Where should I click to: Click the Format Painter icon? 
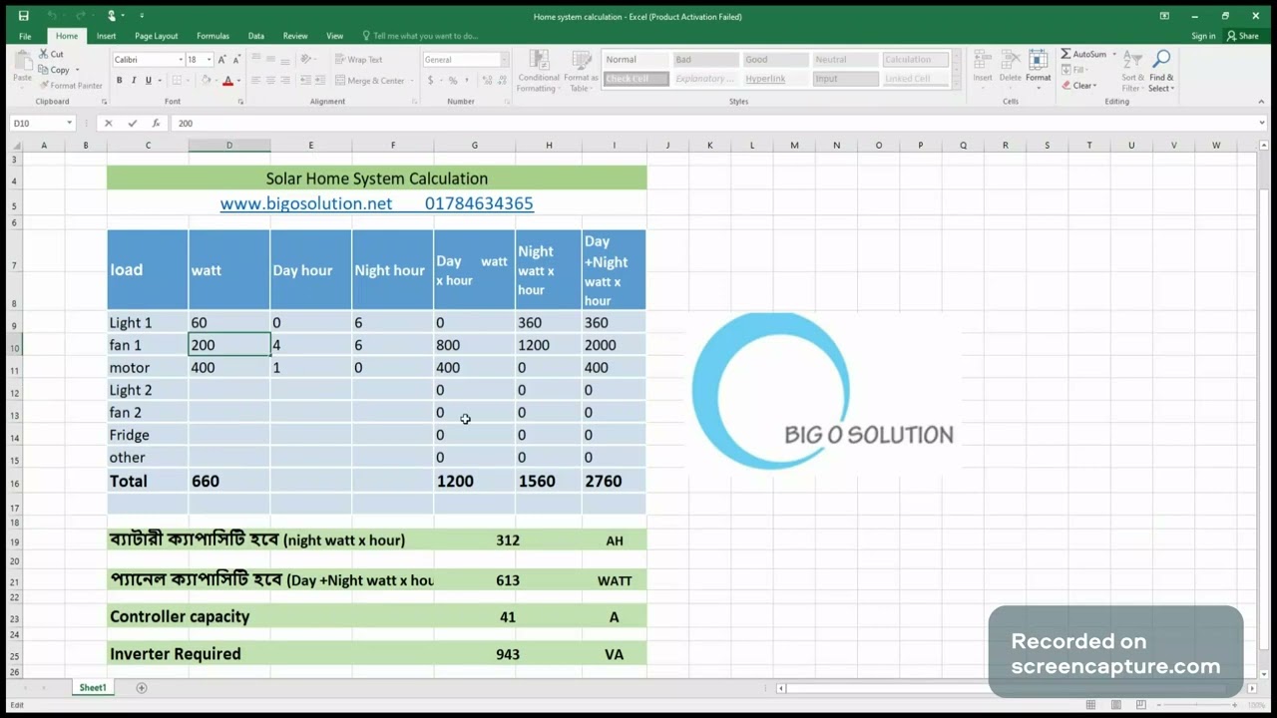pyautogui.click(x=44, y=86)
